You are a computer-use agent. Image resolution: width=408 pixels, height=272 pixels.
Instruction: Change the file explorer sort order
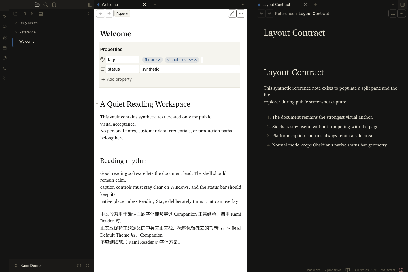pyautogui.click(x=32, y=14)
